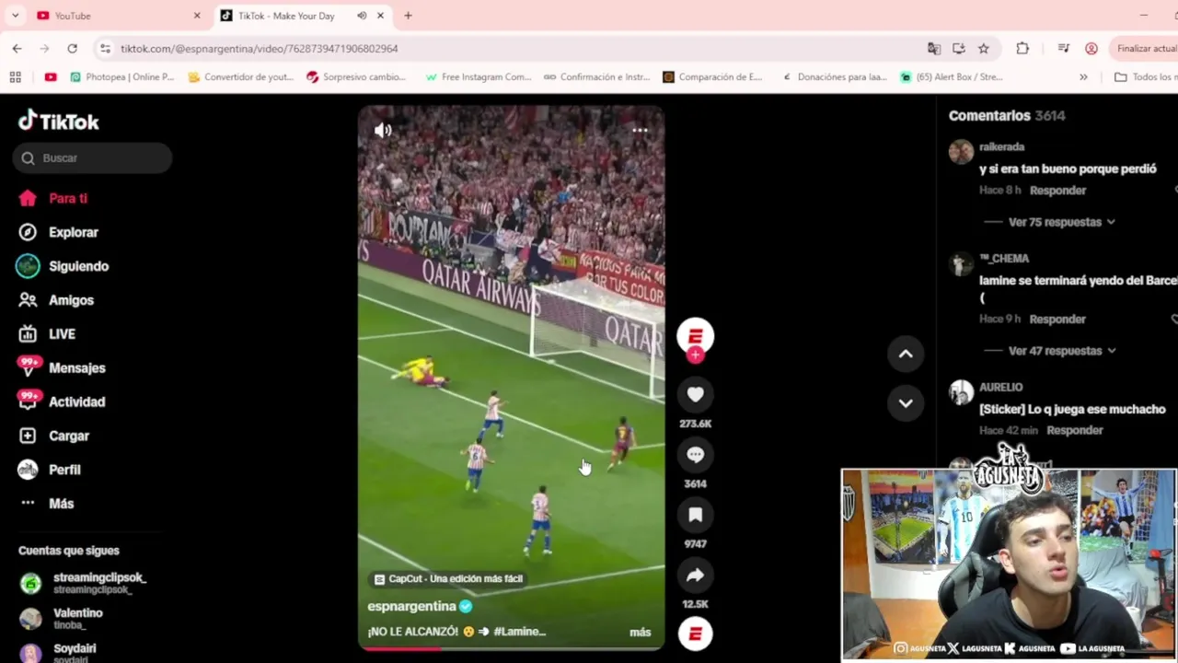This screenshot has width=1178, height=663.
Task: Open the Chrome profile icon
Action: [x=1091, y=48]
